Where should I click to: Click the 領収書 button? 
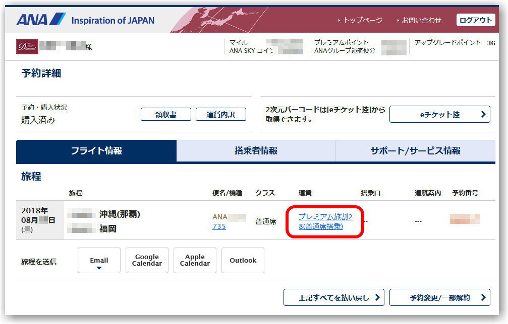tap(166, 114)
